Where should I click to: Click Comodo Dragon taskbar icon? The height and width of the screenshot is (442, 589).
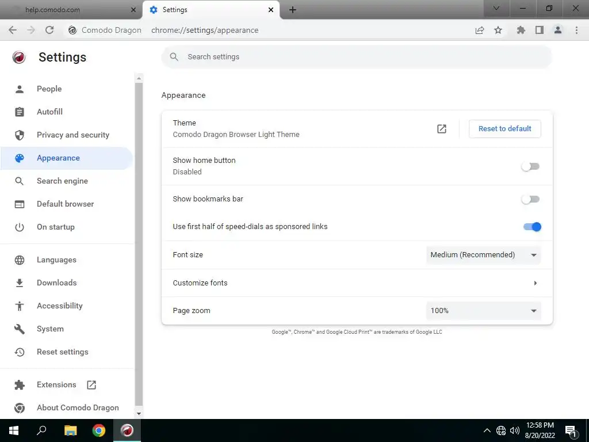tap(127, 430)
